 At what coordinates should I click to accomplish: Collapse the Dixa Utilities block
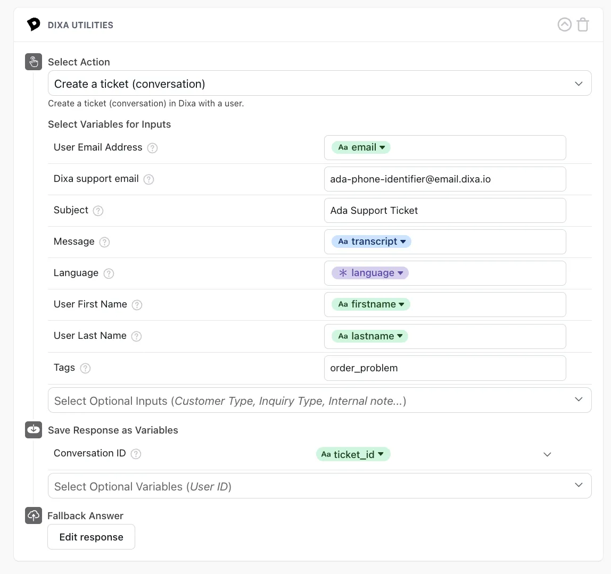tap(564, 24)
